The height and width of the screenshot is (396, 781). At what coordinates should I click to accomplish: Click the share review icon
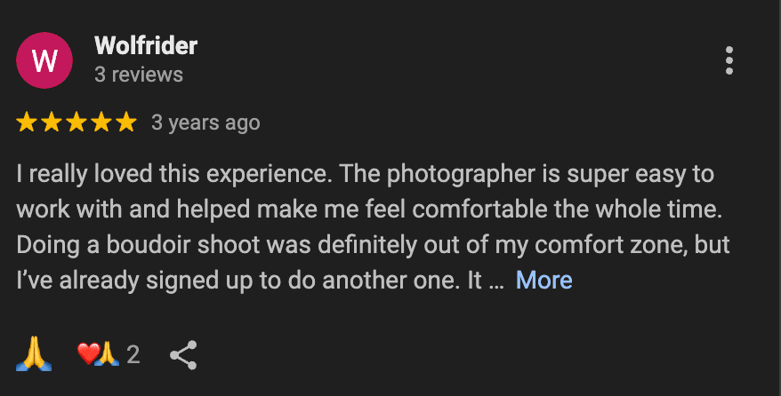click(183, 355)
